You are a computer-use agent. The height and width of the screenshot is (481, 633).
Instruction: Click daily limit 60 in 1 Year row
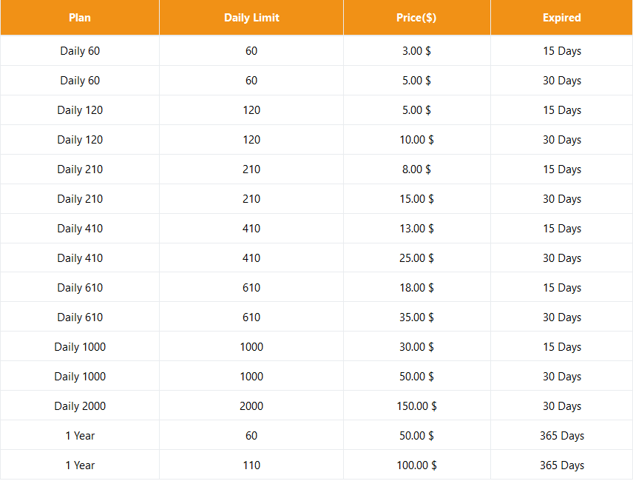click(x=251, y=436)
